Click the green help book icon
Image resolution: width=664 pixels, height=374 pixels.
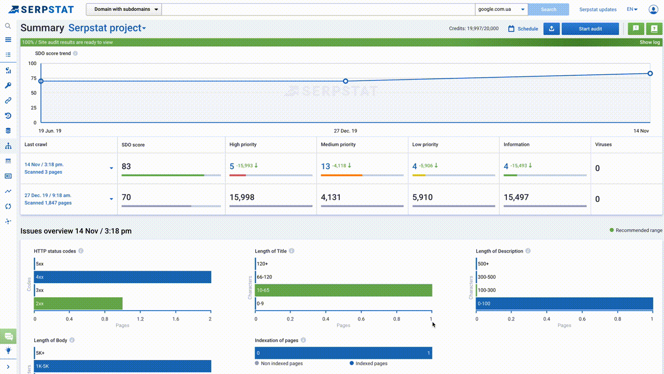[654, 29]
